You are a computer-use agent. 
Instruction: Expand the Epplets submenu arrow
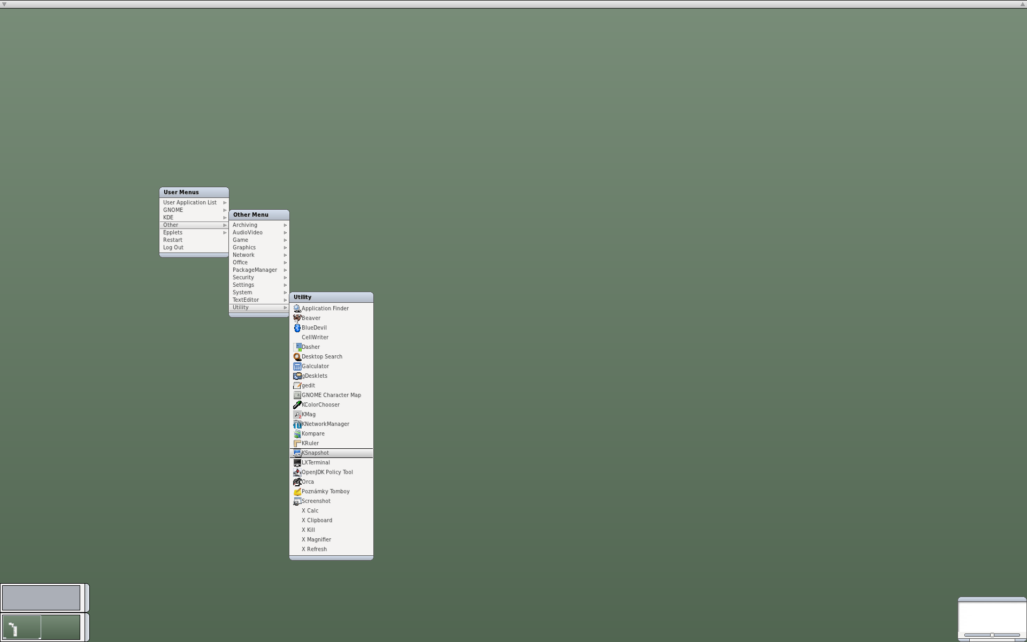tap(225, 233)
